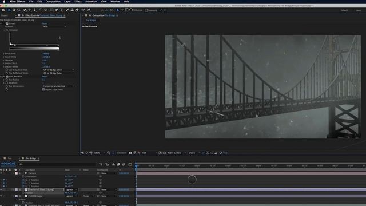The height and width of the screenshot is (206, 366).
Task: Click the current time 0:00:00:00 display in timeline
Action: tap(8, 164)
